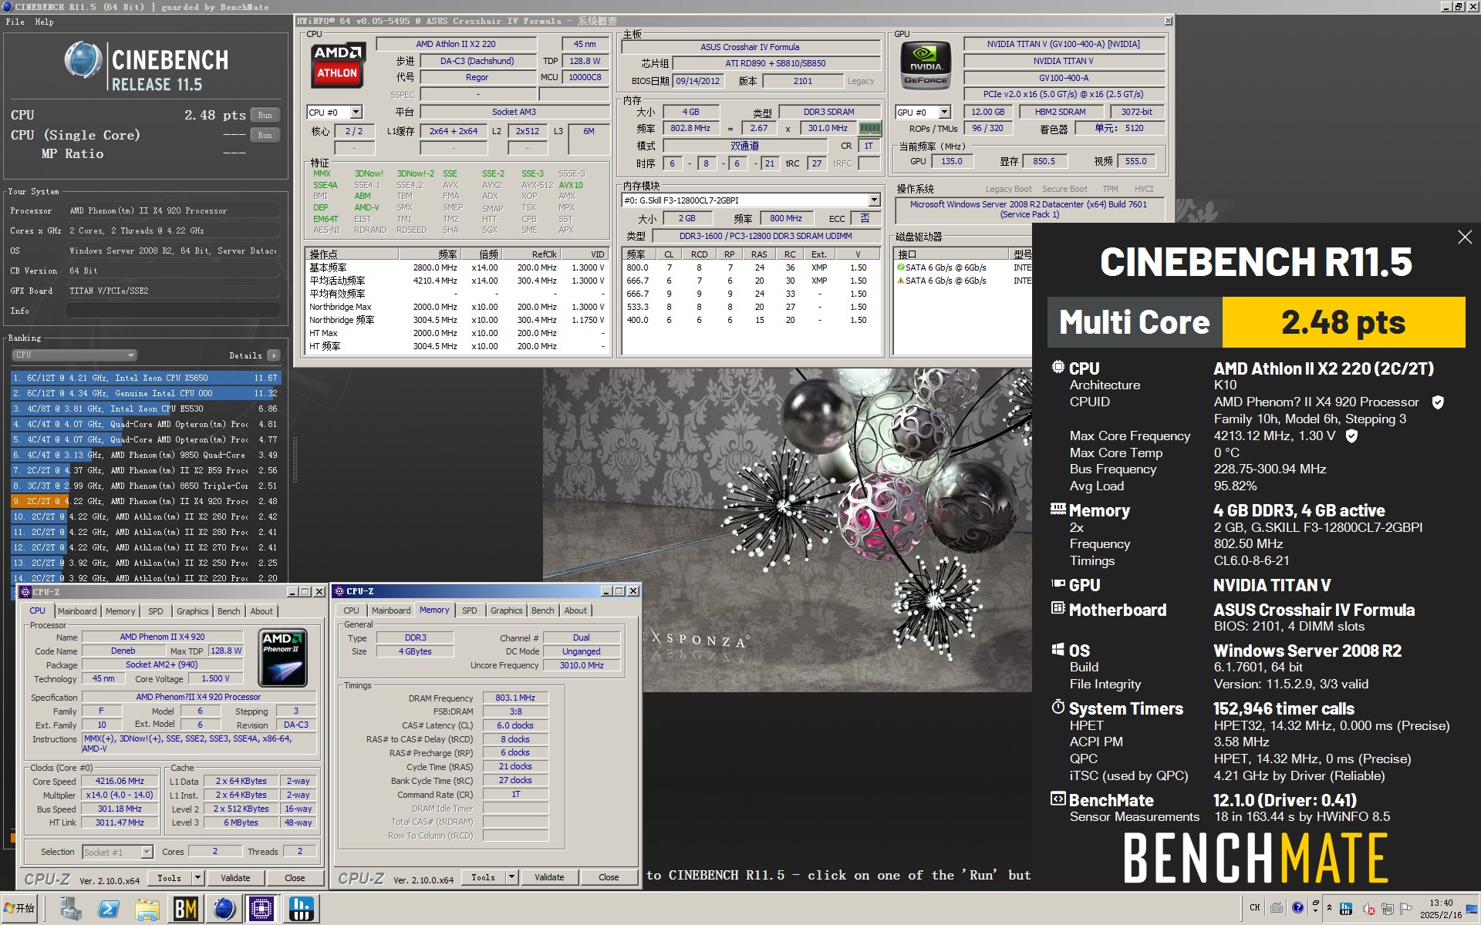Screen dimensions: 1481x925
Task: Open Tools dropdown arrow in right CPU-Z window
Action: [511, 877]
